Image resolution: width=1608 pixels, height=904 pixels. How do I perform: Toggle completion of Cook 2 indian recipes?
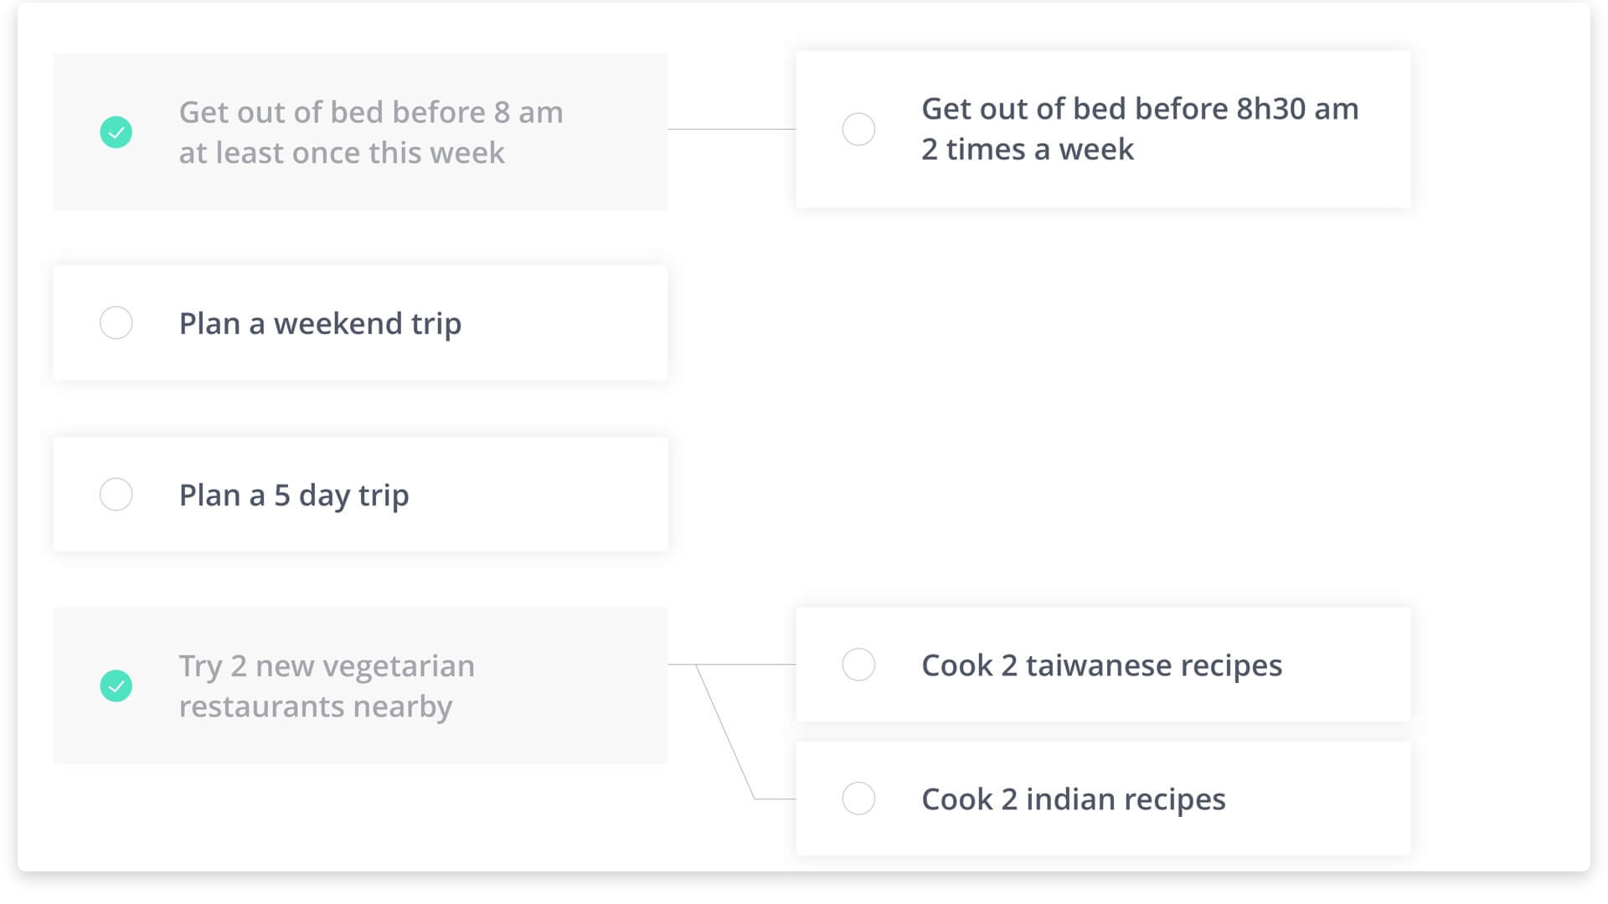pyautogui.click(x=858, y=799)
